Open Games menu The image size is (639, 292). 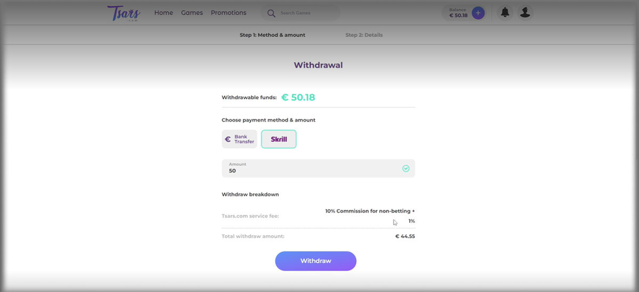tap(192, 13)
